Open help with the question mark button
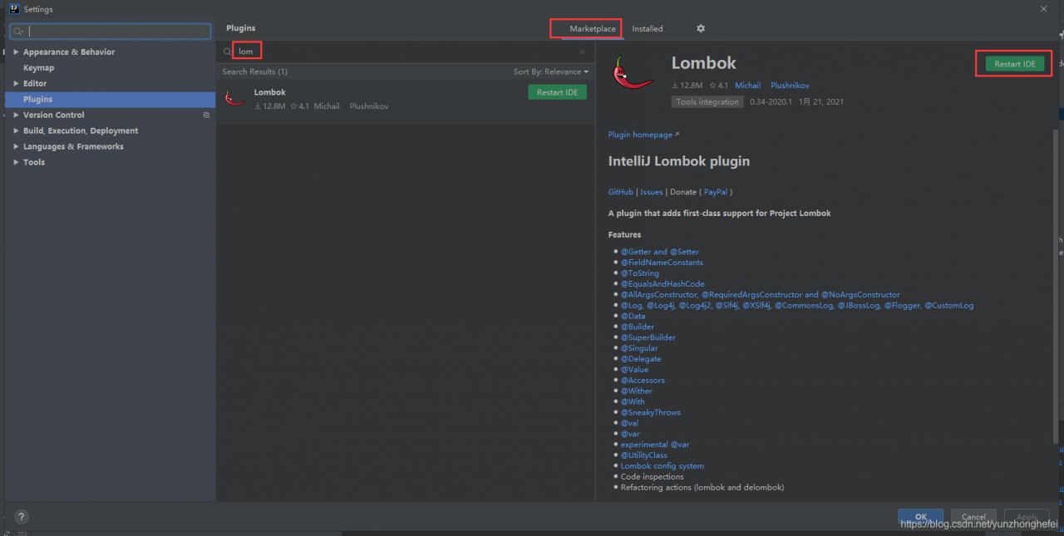The height and width of the screenshot is (536, 1064). (x=22, y=516)
